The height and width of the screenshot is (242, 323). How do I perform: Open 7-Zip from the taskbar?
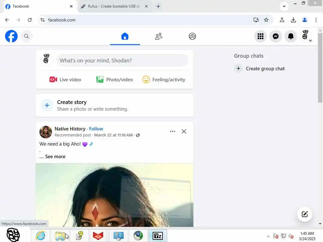pyautogui.click(x=158, y=236)
